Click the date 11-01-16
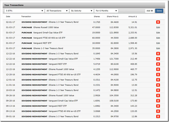 [x=10, y=85]
